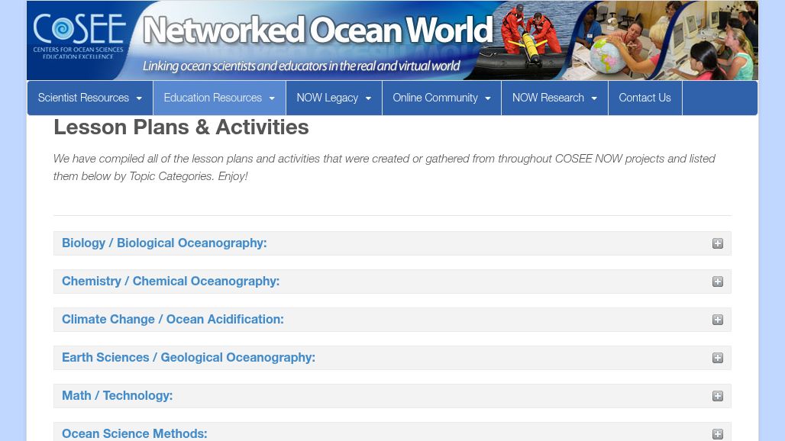
Task: Click plus icon for Ocean Science Methods
Action: point(717,433)
